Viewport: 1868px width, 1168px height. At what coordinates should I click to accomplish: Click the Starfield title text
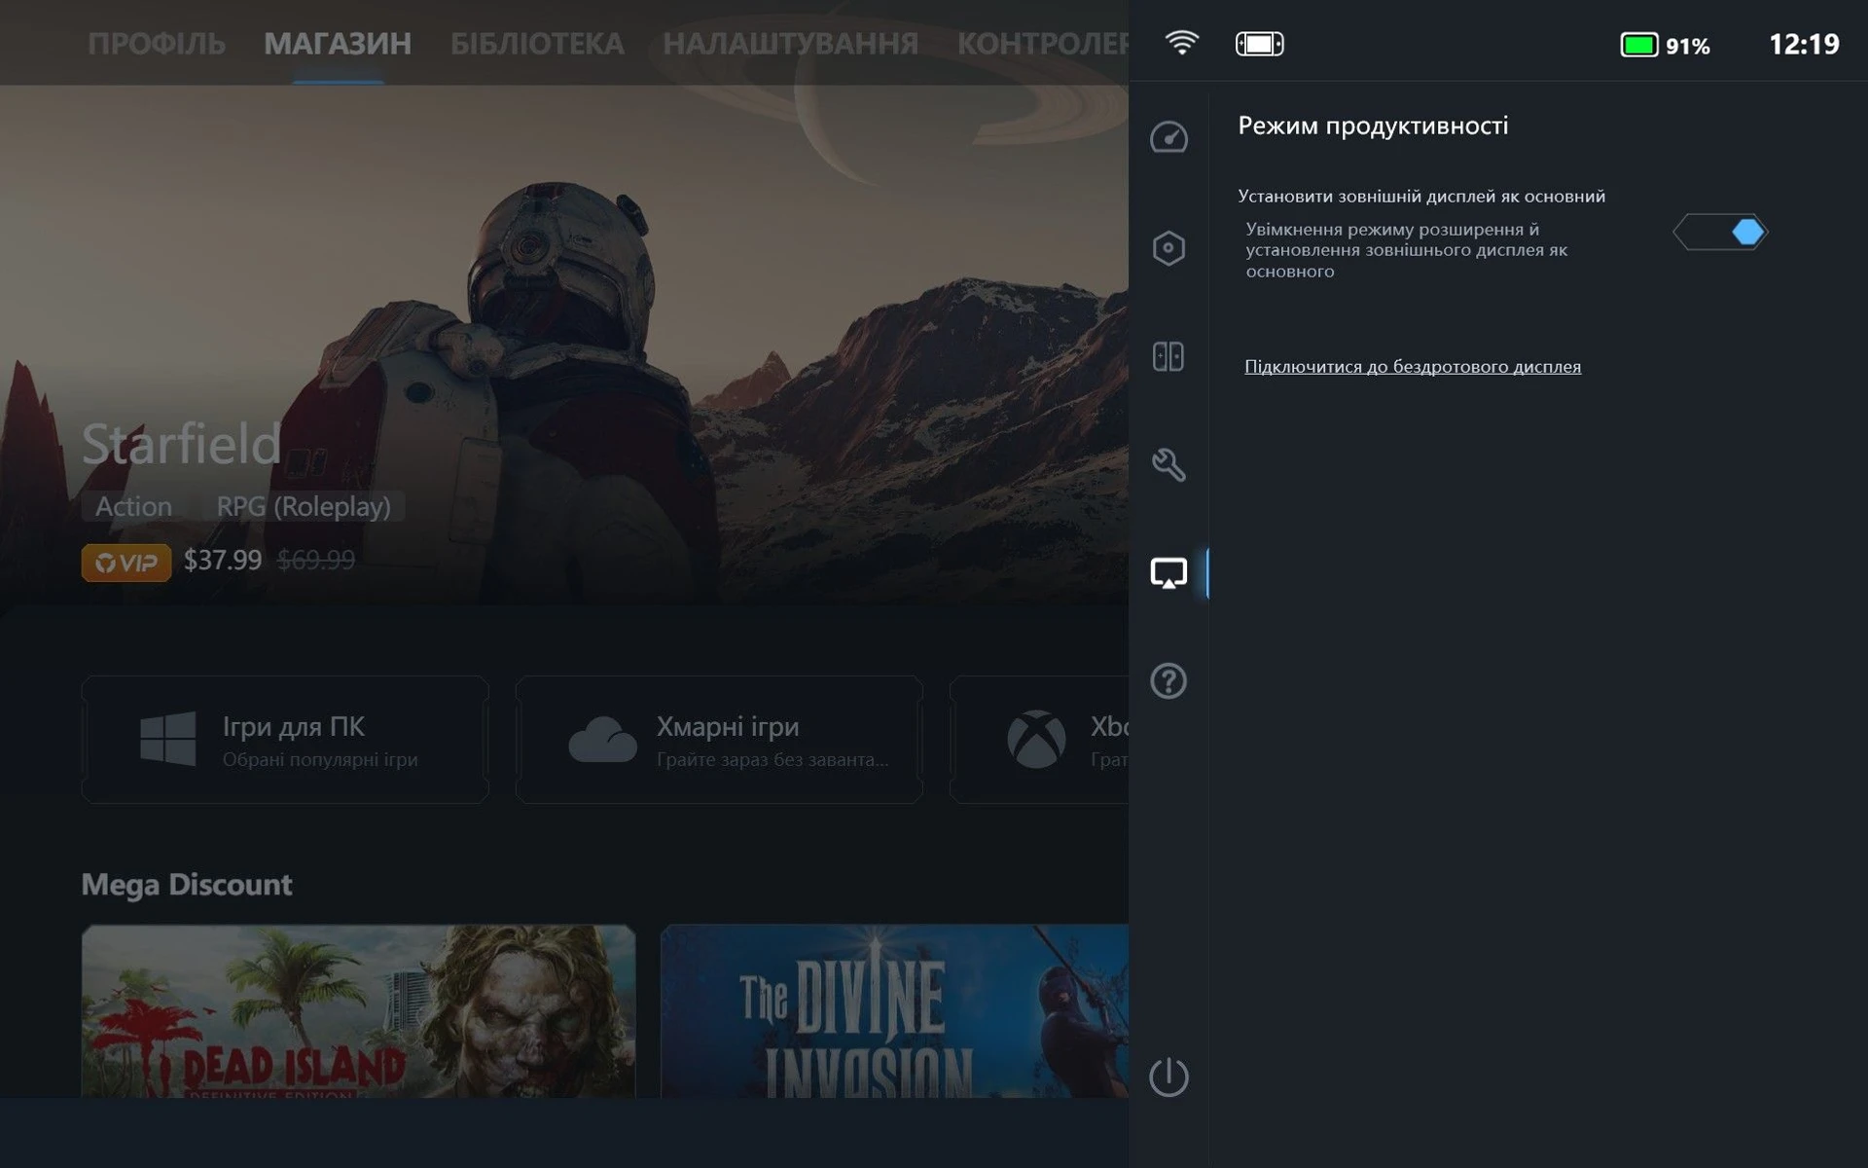point(181,444)
